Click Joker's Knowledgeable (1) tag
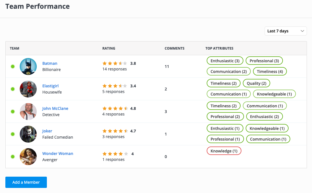The height and width of the screenshot is (193, 312). coord(267,128)
